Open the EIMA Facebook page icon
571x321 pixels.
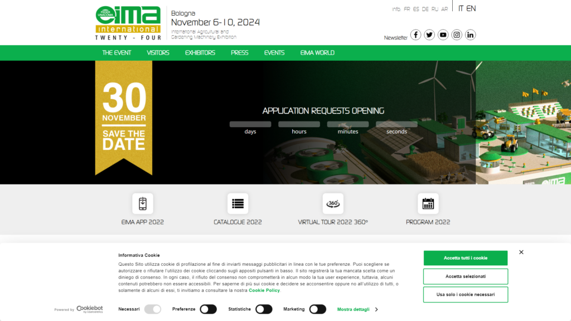[x=415, y=35]
